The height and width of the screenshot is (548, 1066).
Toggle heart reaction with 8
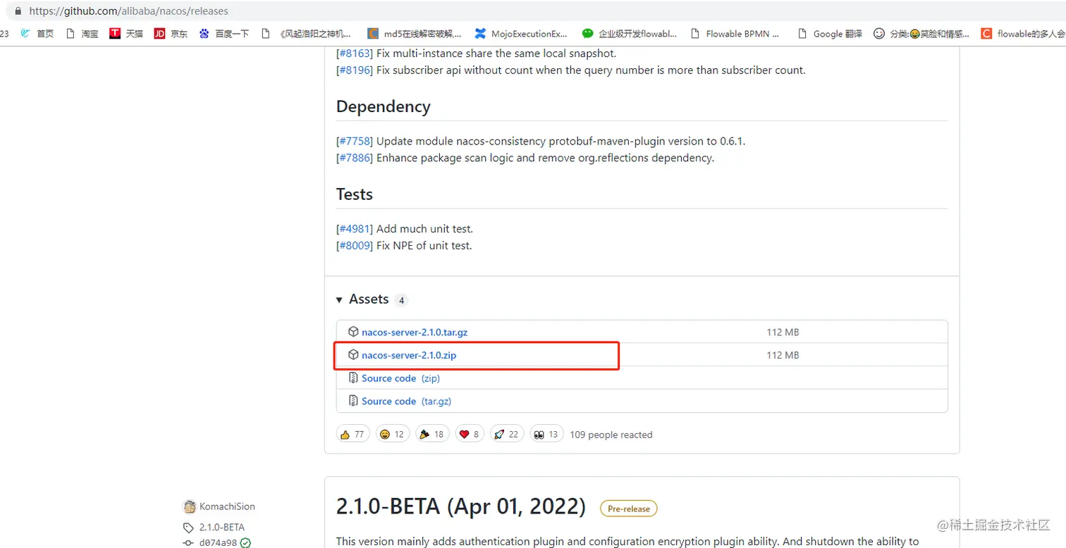click(x=469, y=435)
